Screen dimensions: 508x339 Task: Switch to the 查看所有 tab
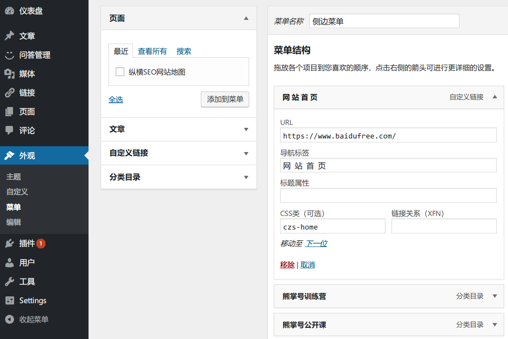(152, 51)
